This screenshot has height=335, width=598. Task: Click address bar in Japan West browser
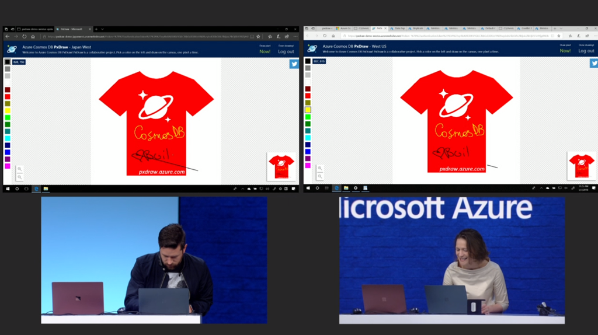[147, 37]
